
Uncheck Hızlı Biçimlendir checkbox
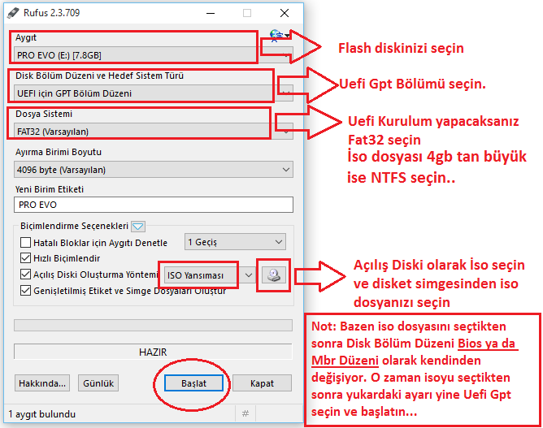(x=25, y=258)
